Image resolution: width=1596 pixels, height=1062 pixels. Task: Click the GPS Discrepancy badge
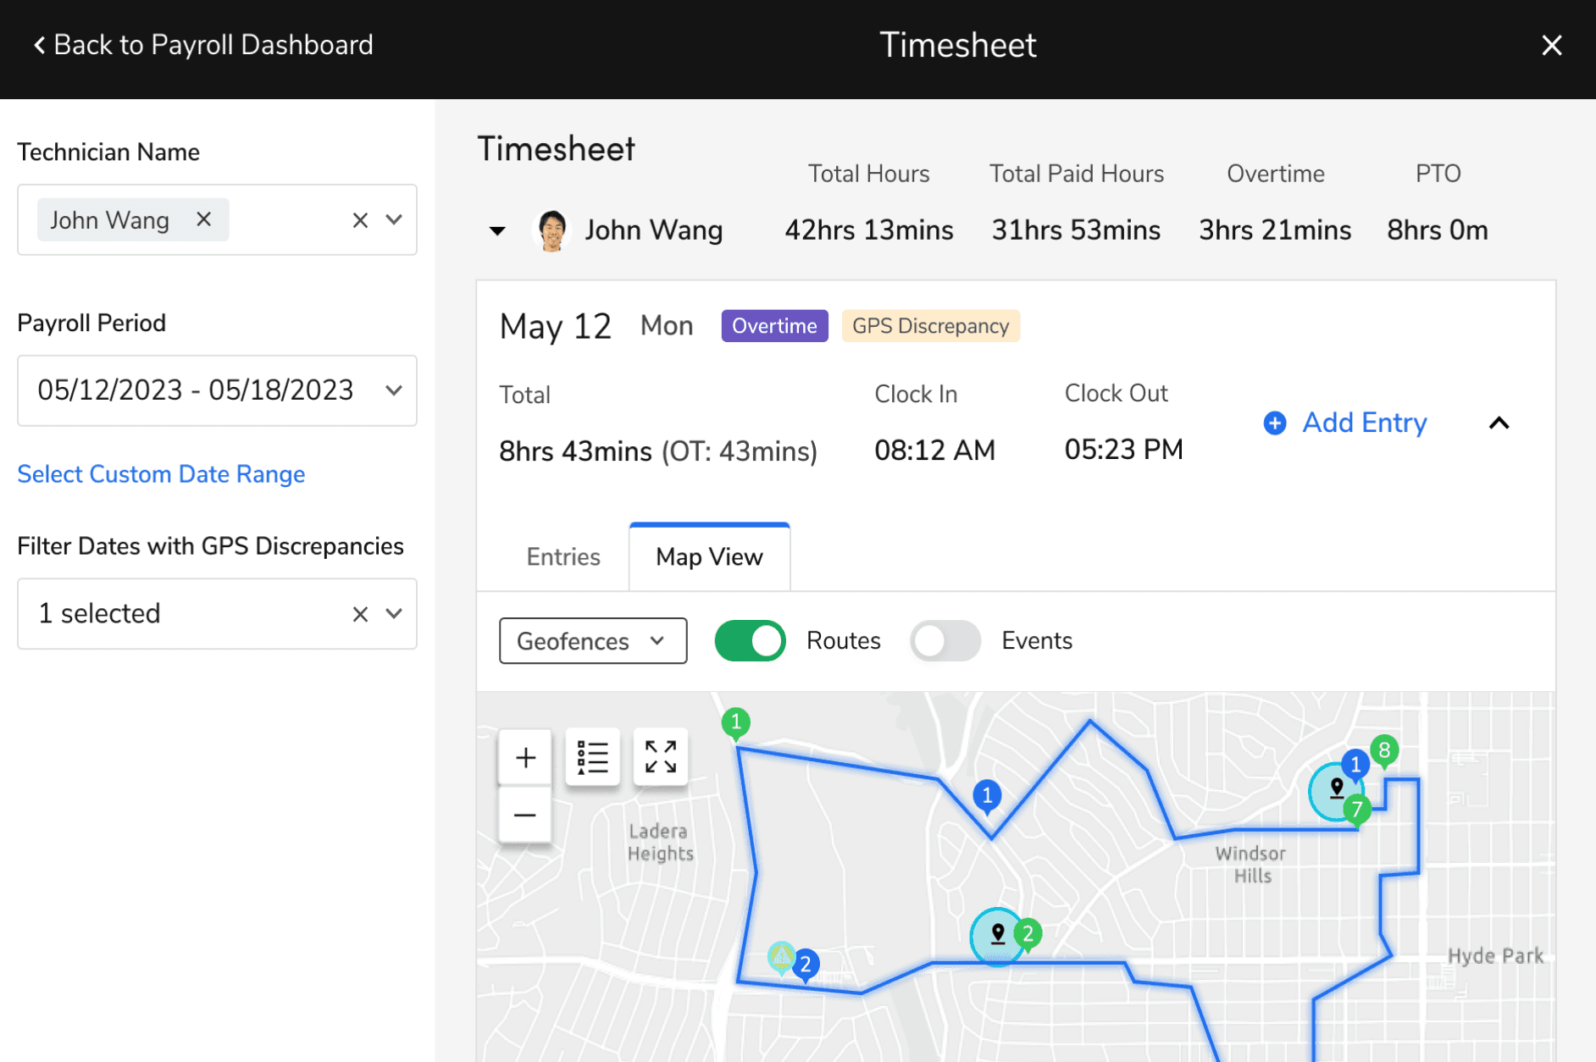point(930,326)
